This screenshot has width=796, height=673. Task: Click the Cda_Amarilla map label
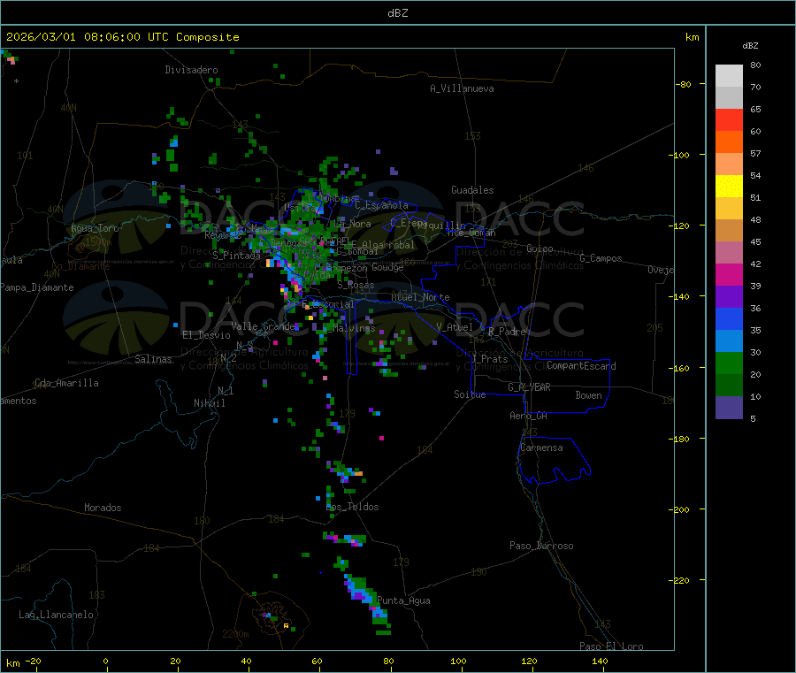click(66, 383)
